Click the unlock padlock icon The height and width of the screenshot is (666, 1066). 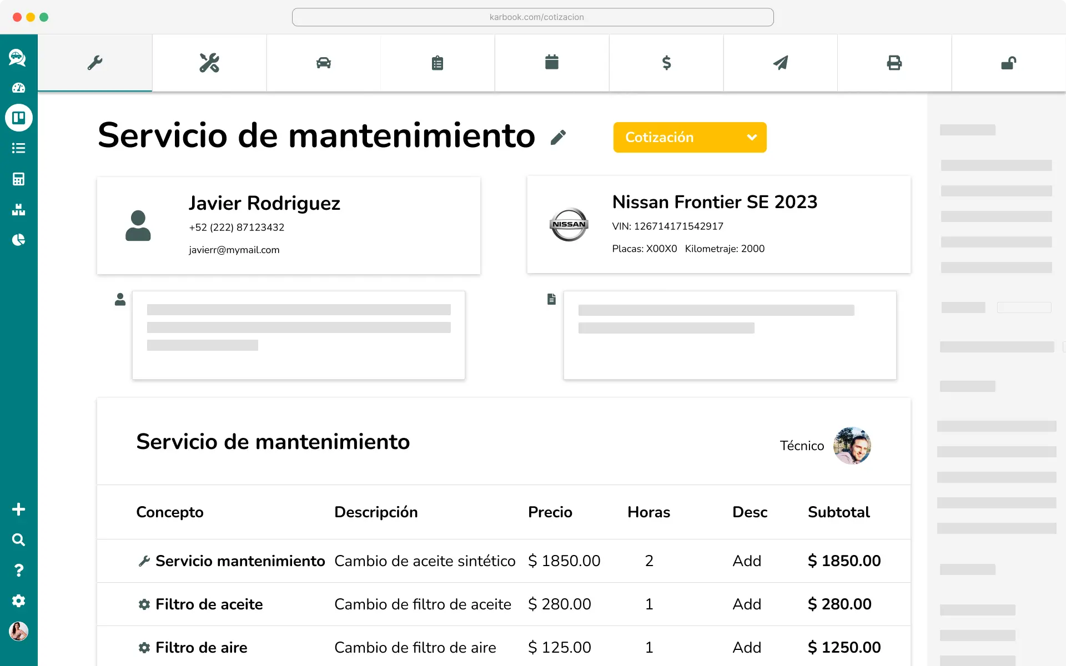(1009, 63)
